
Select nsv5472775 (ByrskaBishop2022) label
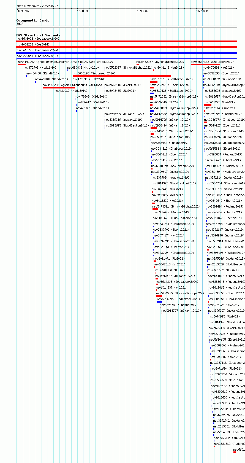point(180,293)
